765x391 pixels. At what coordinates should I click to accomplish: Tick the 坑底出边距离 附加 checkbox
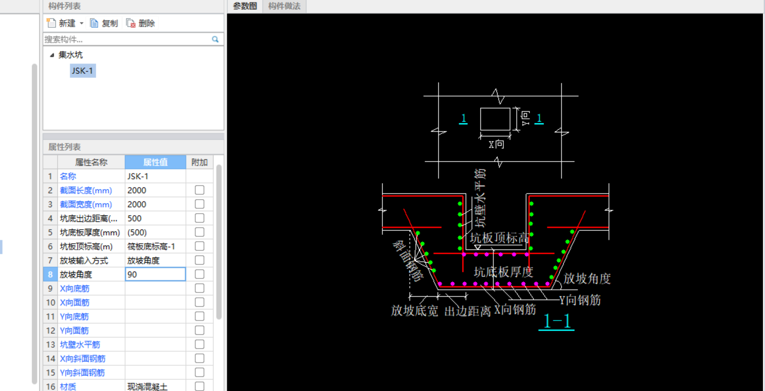(200, 218)
